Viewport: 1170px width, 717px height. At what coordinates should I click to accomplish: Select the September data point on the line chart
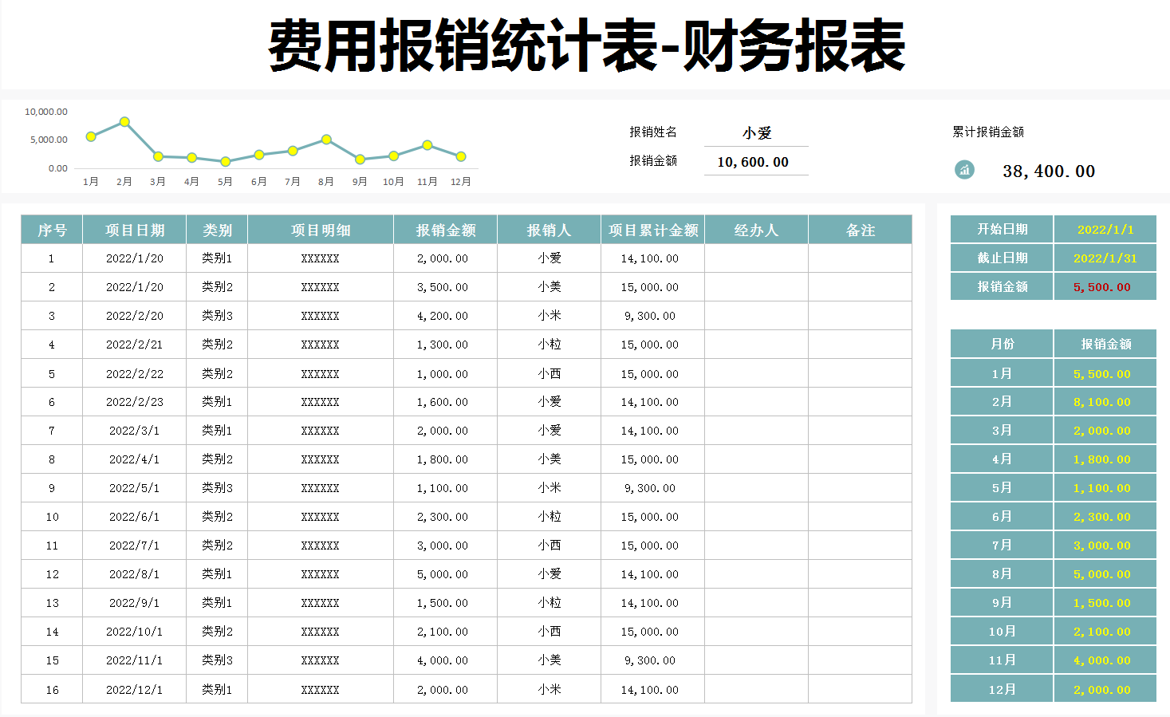click(358, 158)
